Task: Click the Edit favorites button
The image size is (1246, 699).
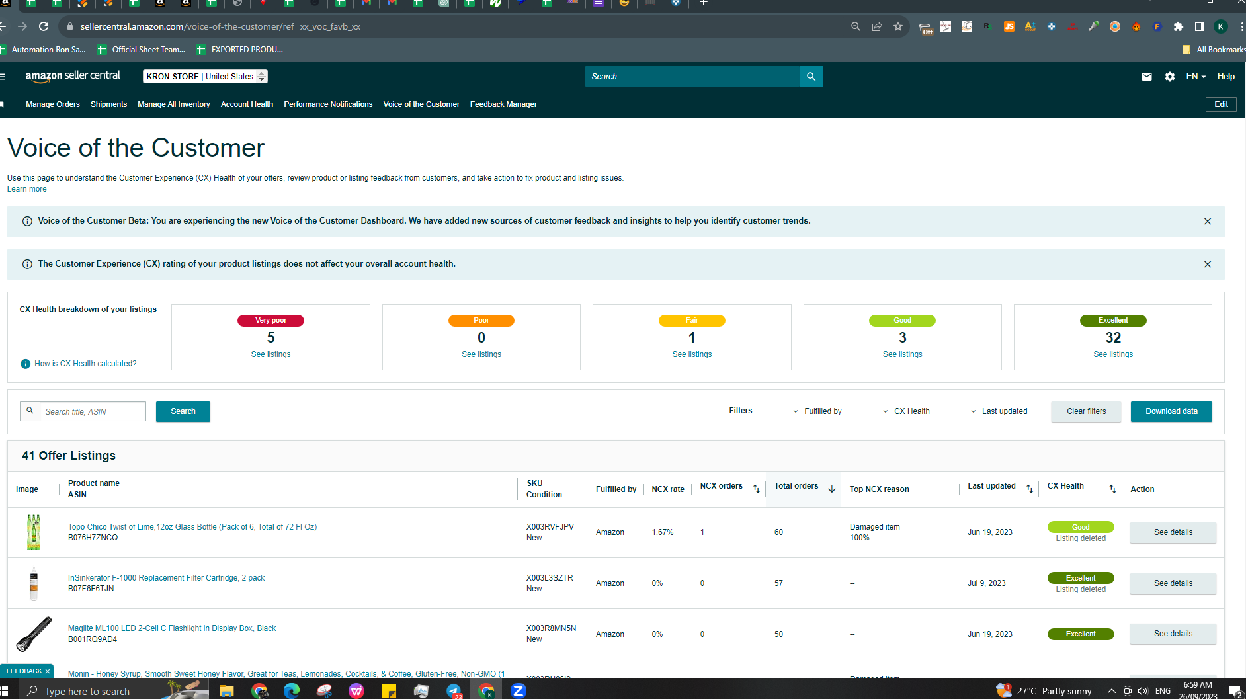Action: pos(1221,104)
